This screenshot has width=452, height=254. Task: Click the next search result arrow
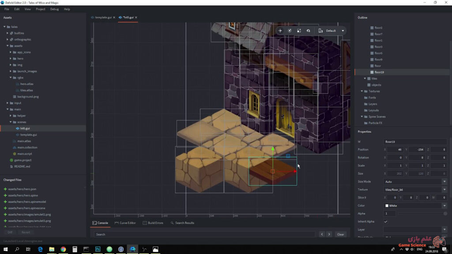[329, 235]
